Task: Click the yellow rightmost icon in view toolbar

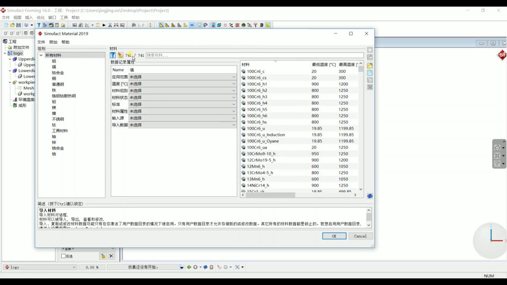Action: click(x=268, y=25)
